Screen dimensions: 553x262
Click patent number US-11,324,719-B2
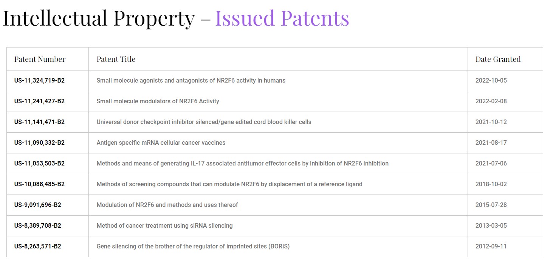click(39, 80)
